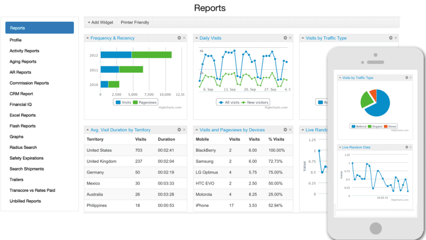426x240 pixels.
Task: Open settings gear on Frequency & Recency widget
Action: (179, 38)
